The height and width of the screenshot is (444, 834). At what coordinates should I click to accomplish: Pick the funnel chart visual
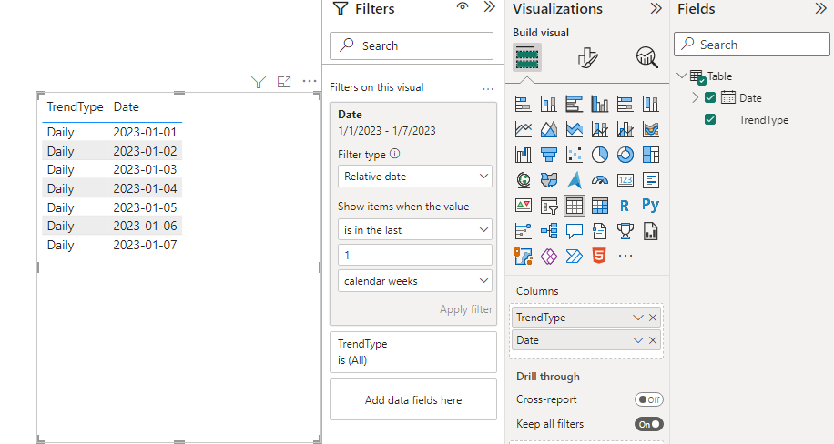point(548,155)
